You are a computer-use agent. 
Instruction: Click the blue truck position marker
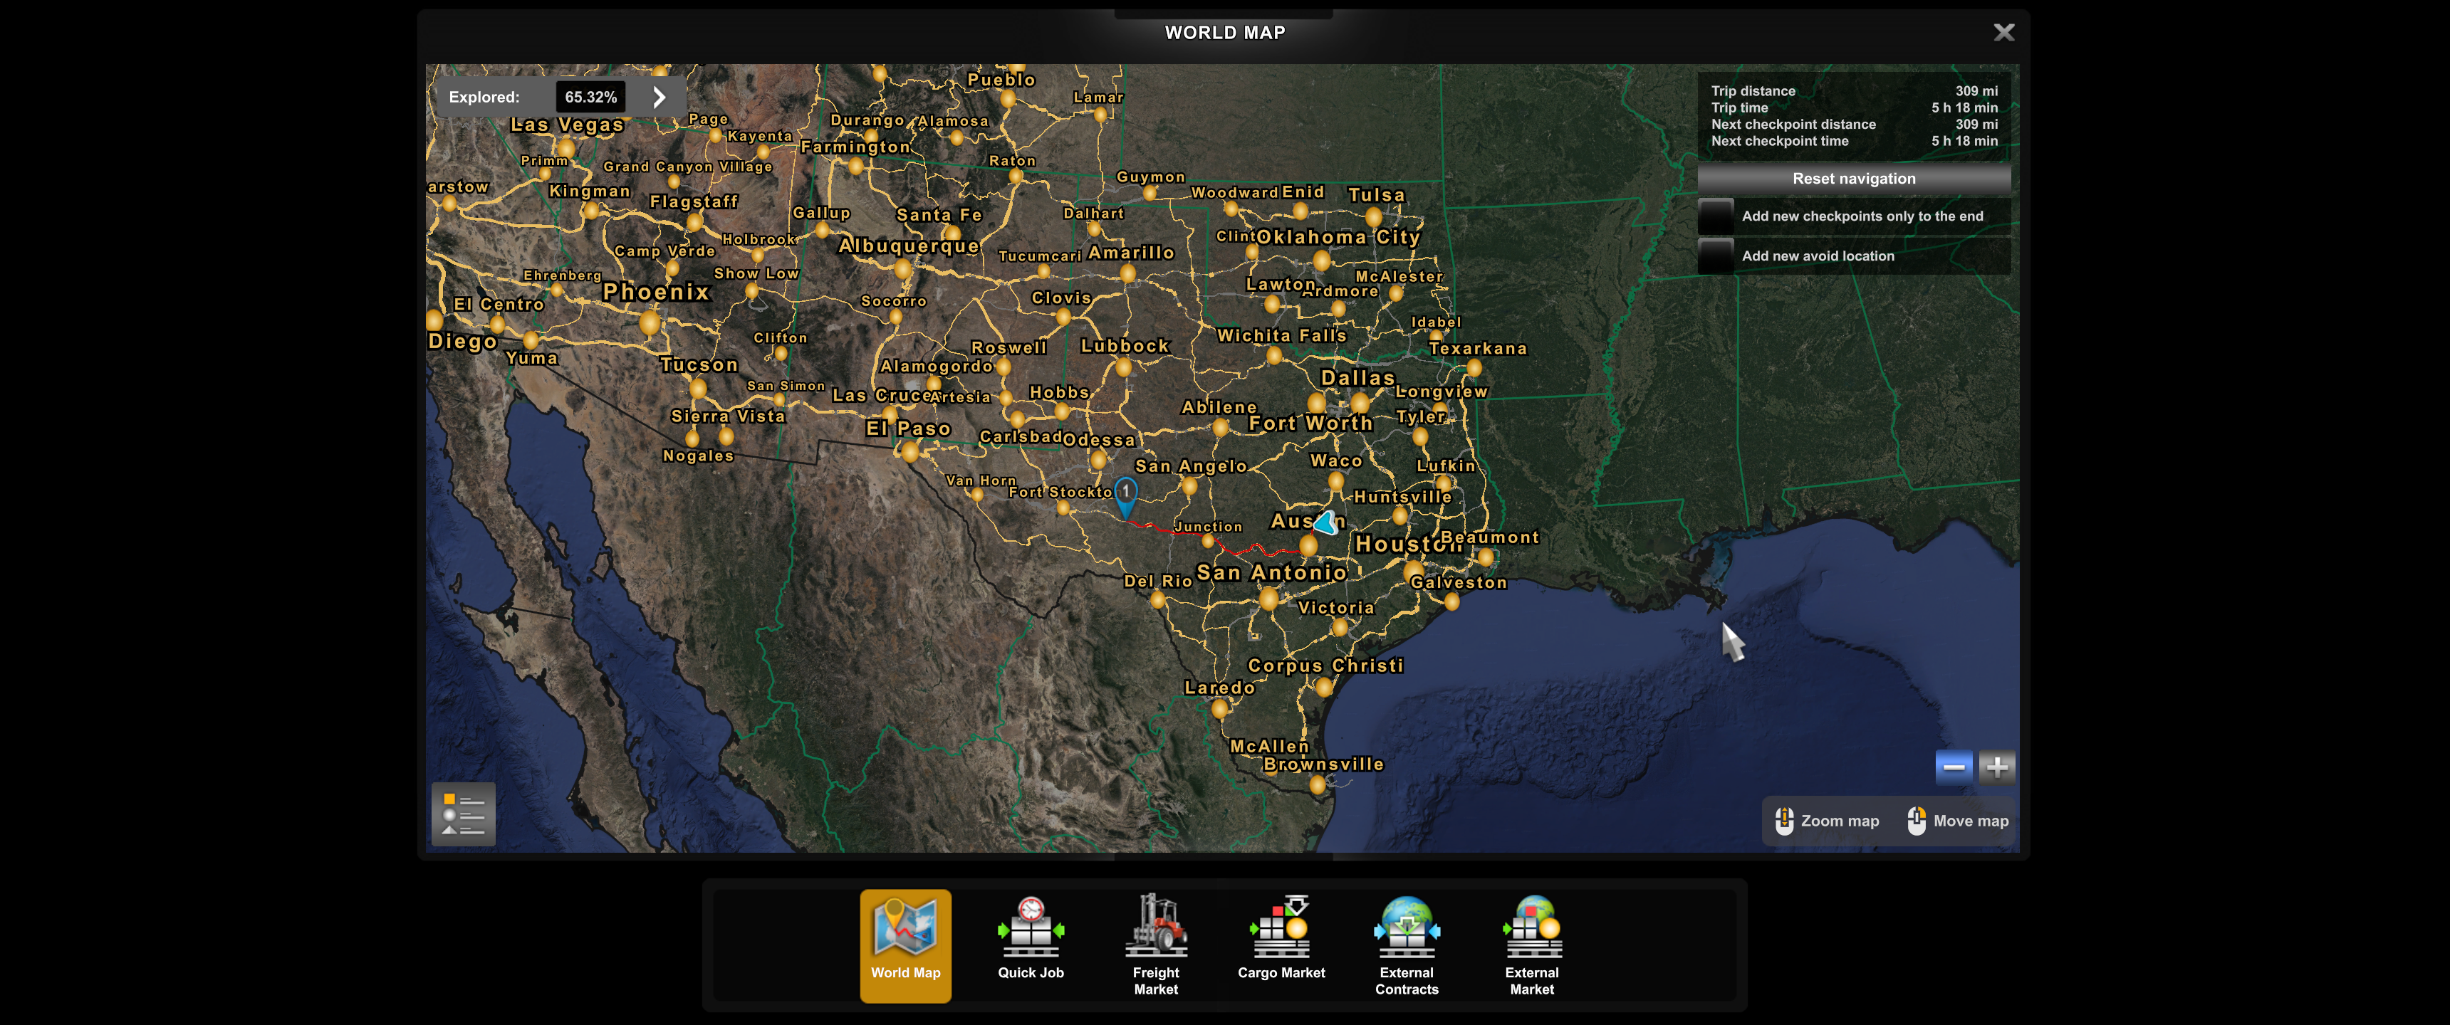coord(1325,522)
